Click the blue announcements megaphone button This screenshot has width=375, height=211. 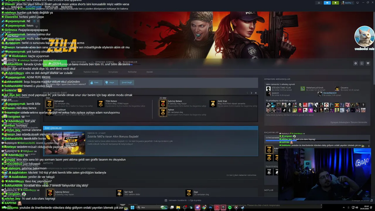tap(327, 3)
